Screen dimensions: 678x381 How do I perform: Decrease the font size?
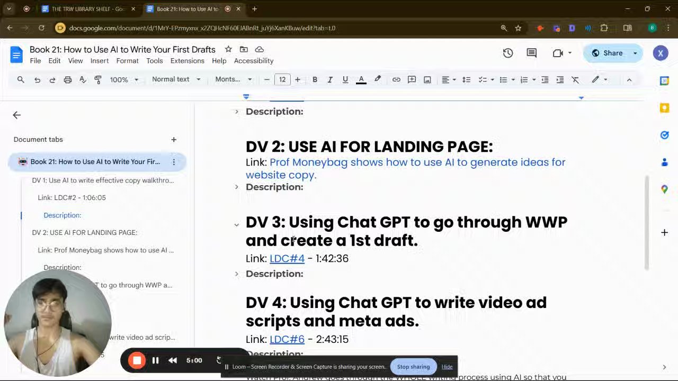coord(267,79)
